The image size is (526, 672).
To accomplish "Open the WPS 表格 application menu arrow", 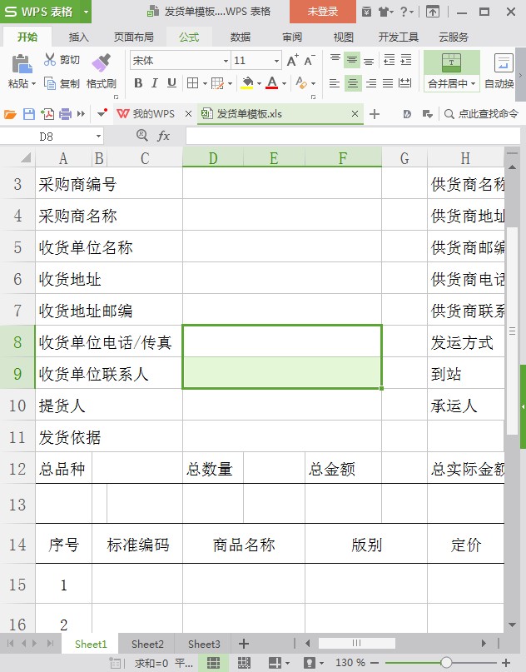I will (x=86, y=12).
